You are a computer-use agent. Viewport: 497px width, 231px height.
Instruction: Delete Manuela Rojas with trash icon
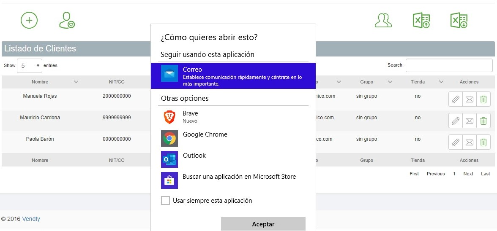[x=483, y=99]
